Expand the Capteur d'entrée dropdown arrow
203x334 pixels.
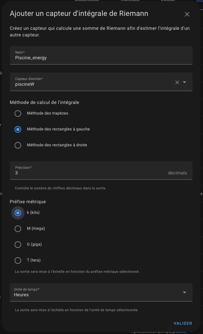click(184, 82)
